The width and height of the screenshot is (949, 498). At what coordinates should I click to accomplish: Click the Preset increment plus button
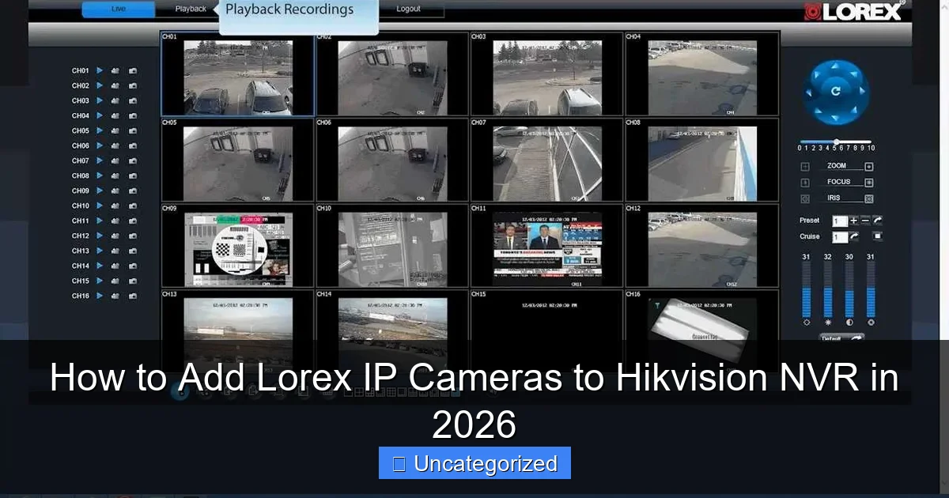853,220
